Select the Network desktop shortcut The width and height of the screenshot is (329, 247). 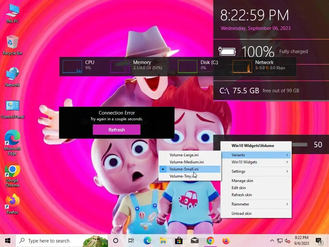pyautogui.click(x=13, y=77)
